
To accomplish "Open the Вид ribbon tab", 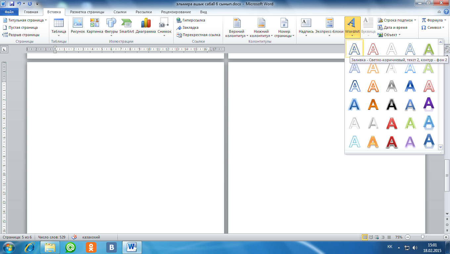I will coord(203,12).
